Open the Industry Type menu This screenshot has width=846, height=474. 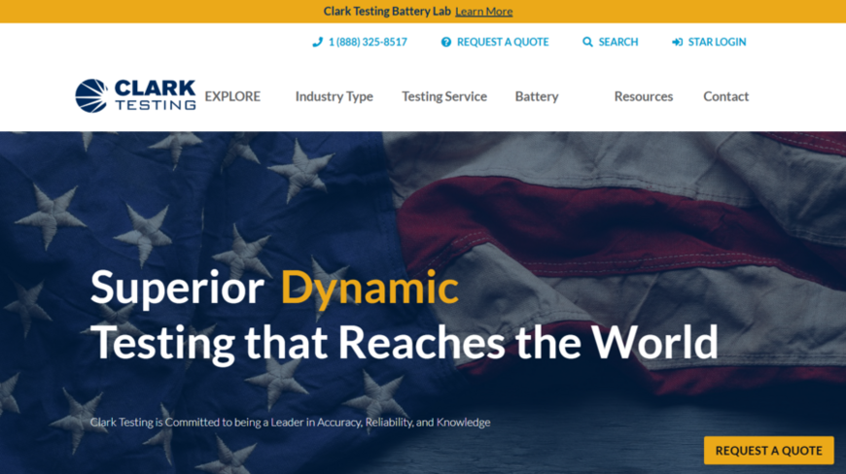[x=334, y=96]
